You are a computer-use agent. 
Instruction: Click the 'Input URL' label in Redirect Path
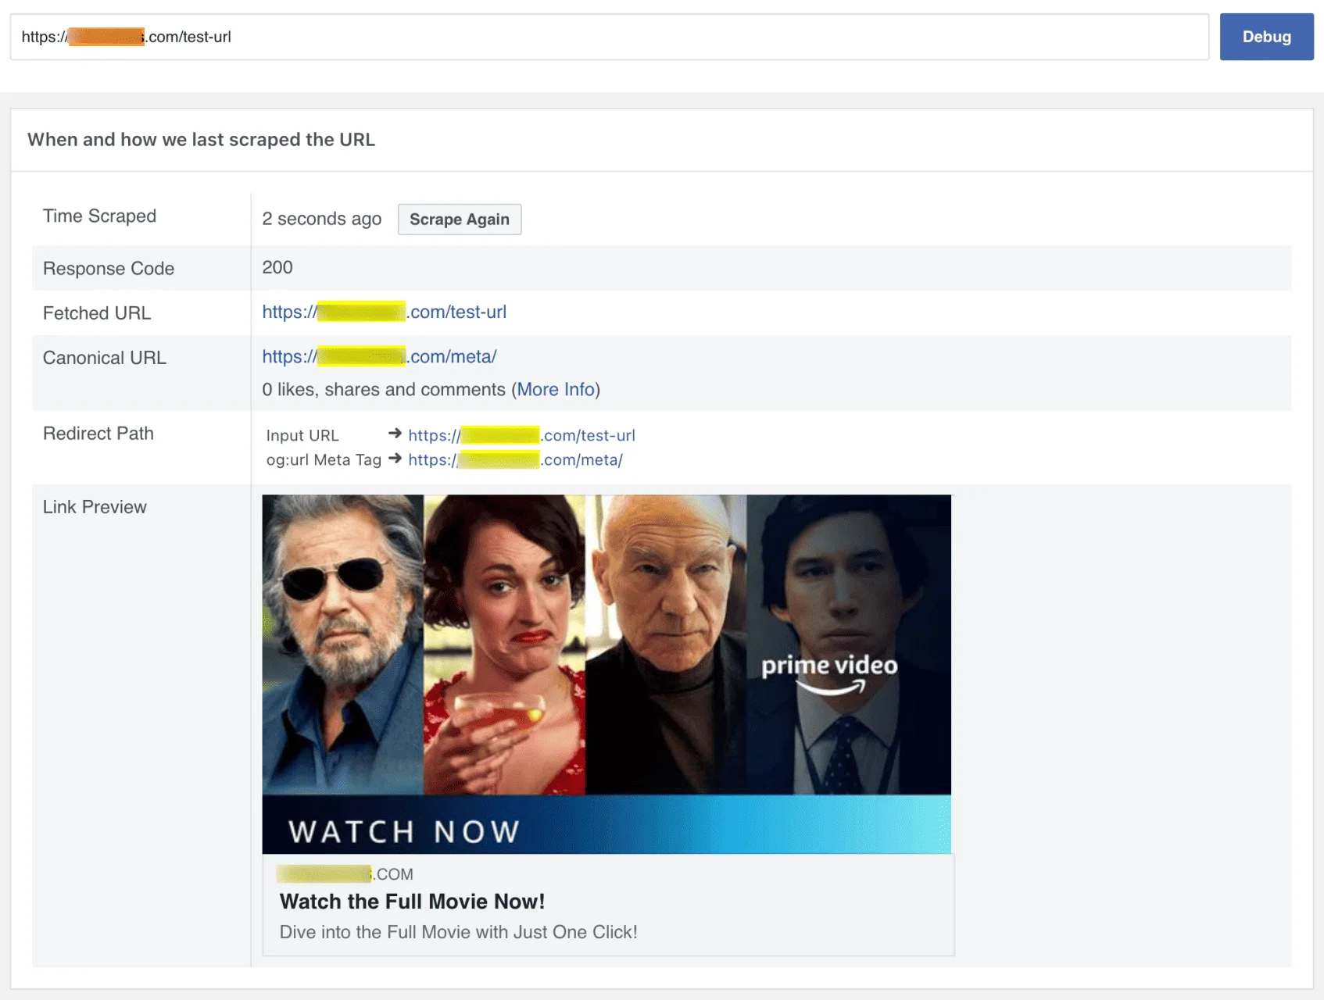[302, 435]
